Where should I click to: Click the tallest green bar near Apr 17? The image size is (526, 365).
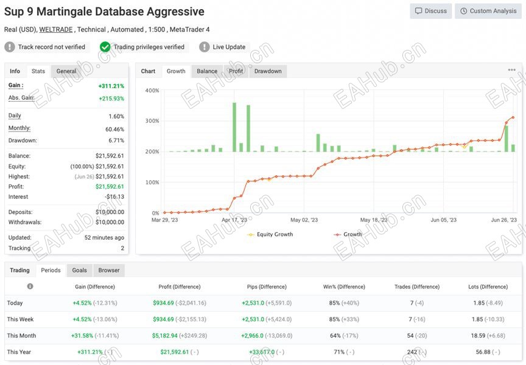tap(234, 127)
